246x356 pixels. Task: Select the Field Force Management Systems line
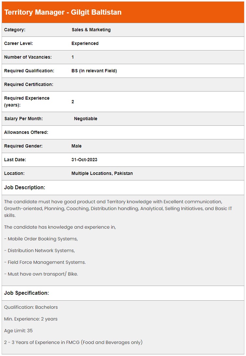tap(45, 262)
